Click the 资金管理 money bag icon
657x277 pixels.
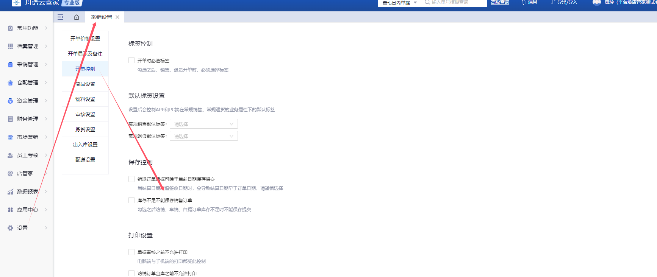click(x=10, y=101)
